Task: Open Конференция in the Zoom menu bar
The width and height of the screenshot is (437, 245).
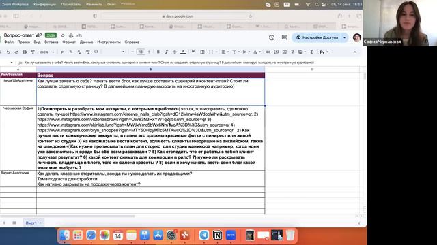Action: (44, 5)
